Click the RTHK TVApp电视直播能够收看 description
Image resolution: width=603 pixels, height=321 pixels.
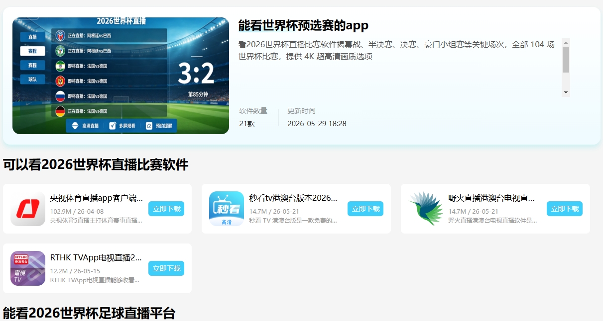click(95, 280)
